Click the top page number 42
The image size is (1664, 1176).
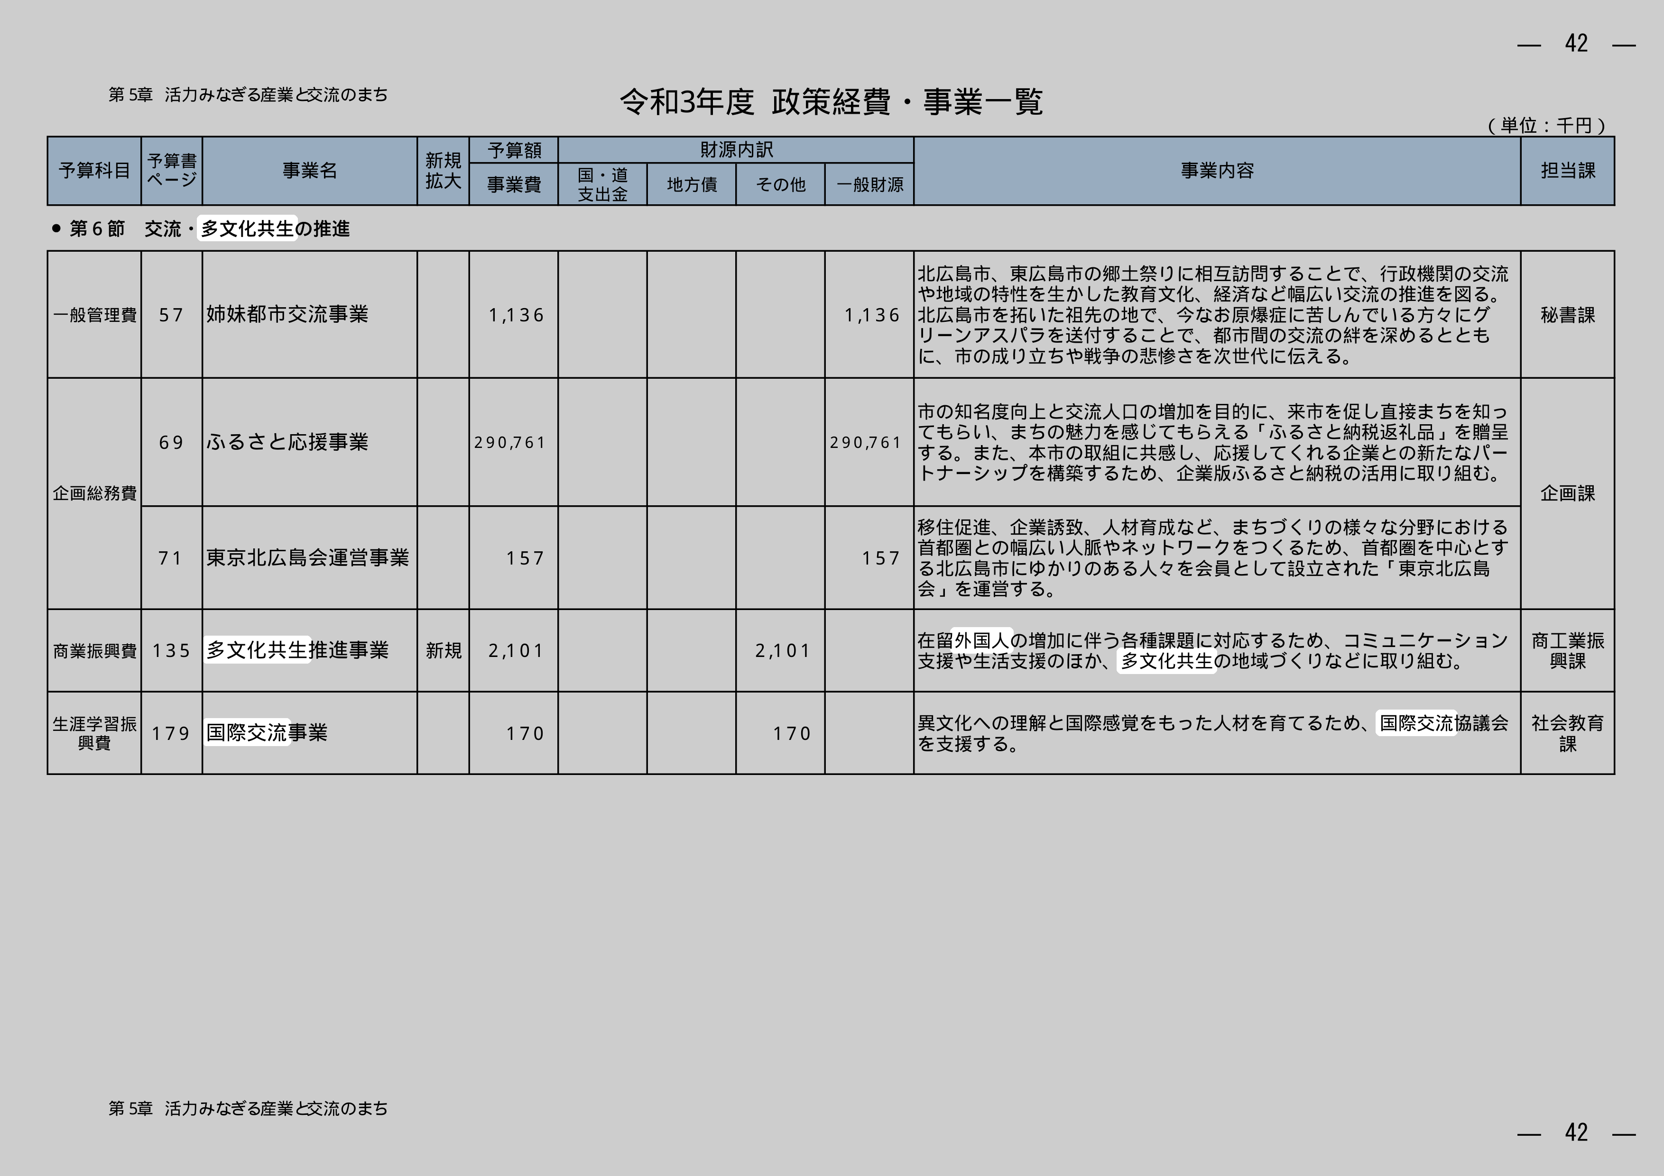1576,44
